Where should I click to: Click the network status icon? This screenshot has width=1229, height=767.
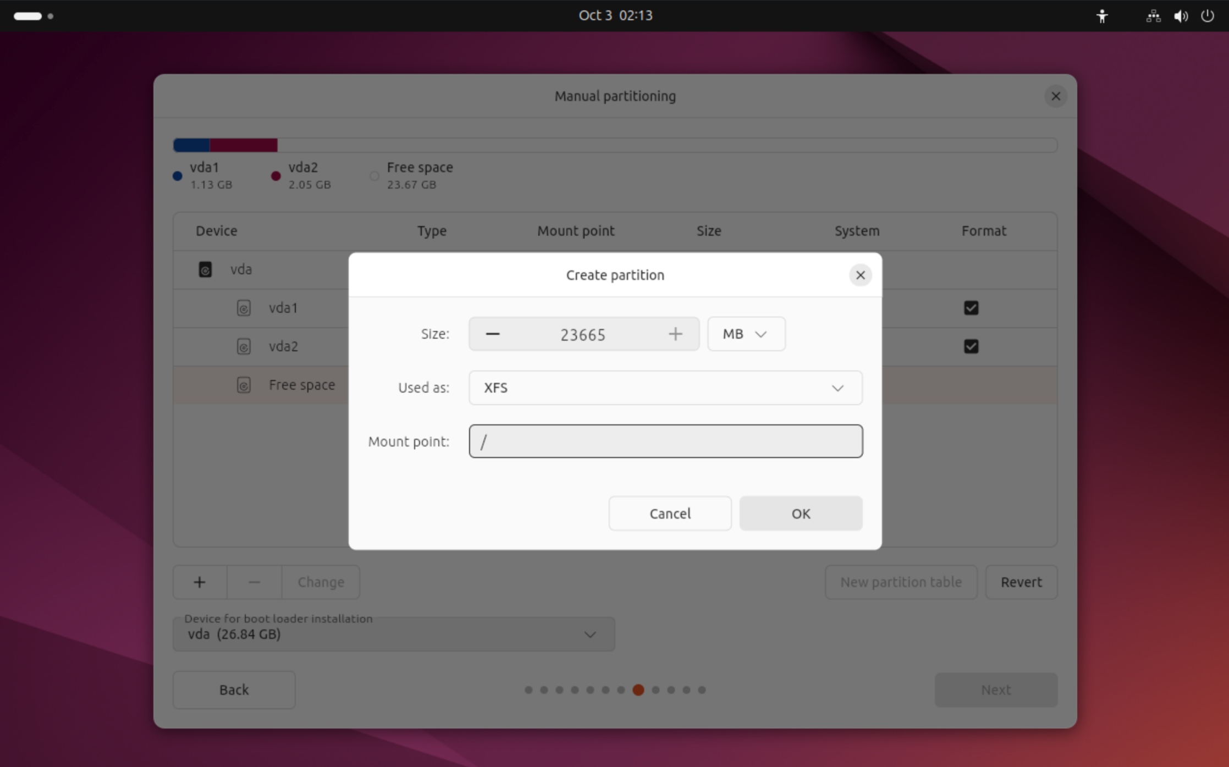[1153, 16]
